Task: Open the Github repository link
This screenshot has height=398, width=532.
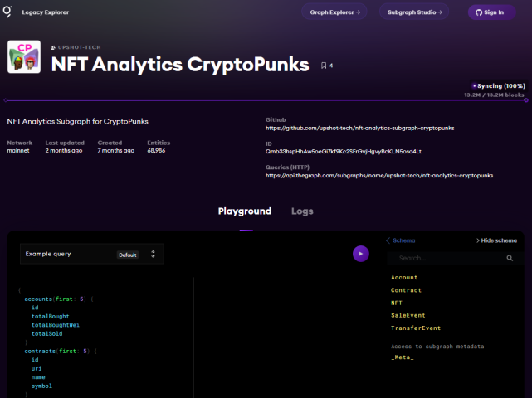Action: point(359,129)
